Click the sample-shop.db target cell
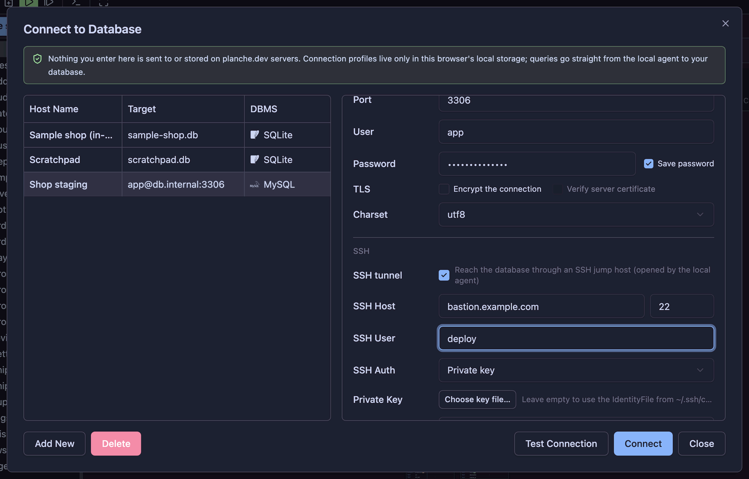This screenshot has width=749, height=479. click(183, 135)
